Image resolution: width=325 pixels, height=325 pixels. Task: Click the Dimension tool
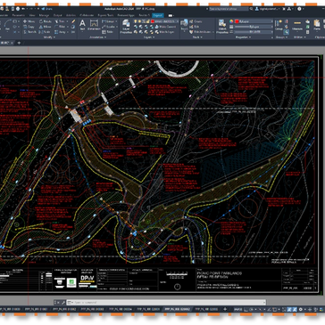click(94, 25)
